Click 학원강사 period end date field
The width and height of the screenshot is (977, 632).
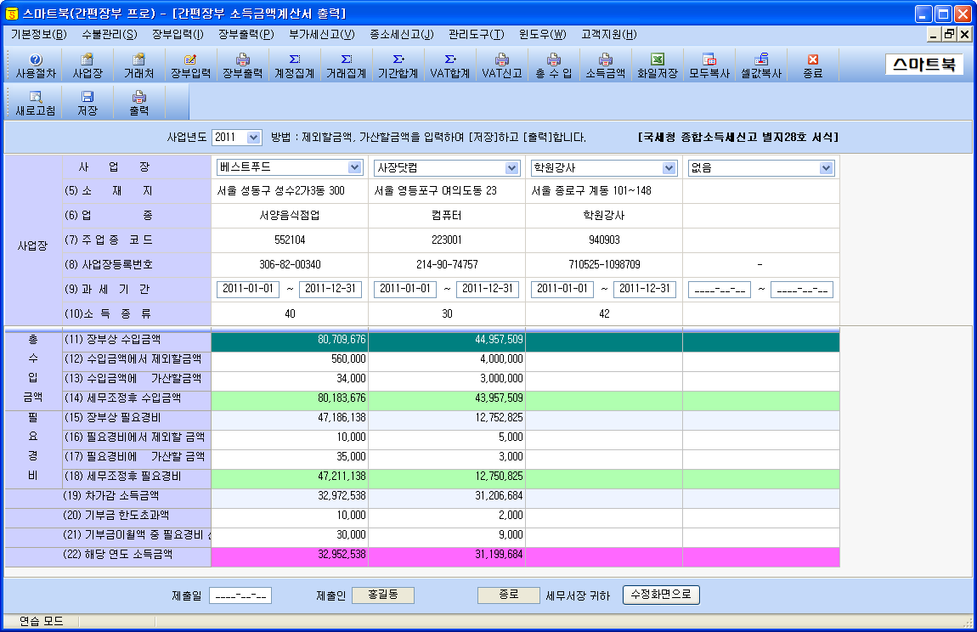[x=644, y=289]
